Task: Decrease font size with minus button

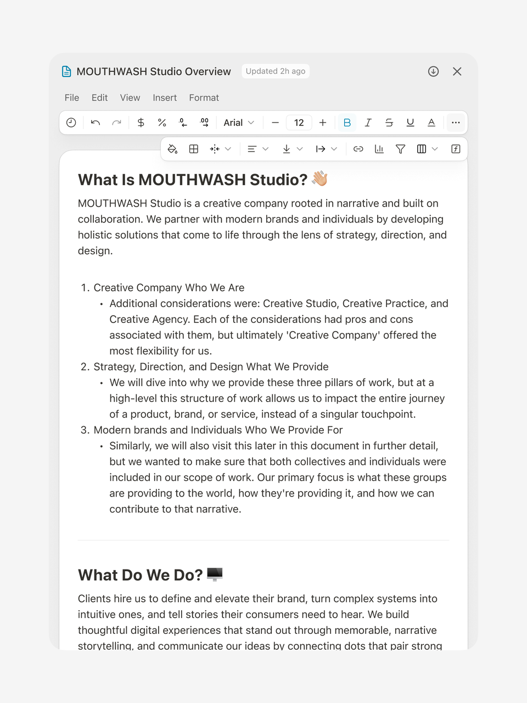Action: [x=276, y=122]
